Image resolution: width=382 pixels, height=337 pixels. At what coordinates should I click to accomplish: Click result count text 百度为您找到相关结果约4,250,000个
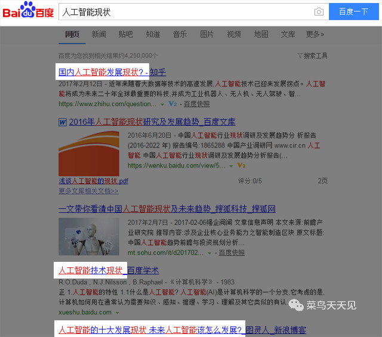[x=108, y=55]
